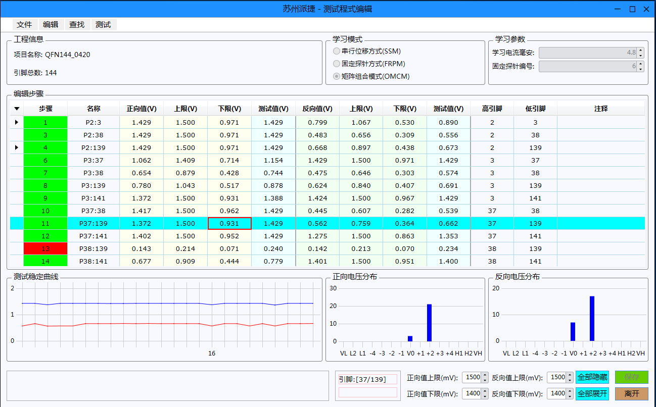Screen dimensions: 656x407
Task: Select the green step 6 cell
Action: click(45, 160)
